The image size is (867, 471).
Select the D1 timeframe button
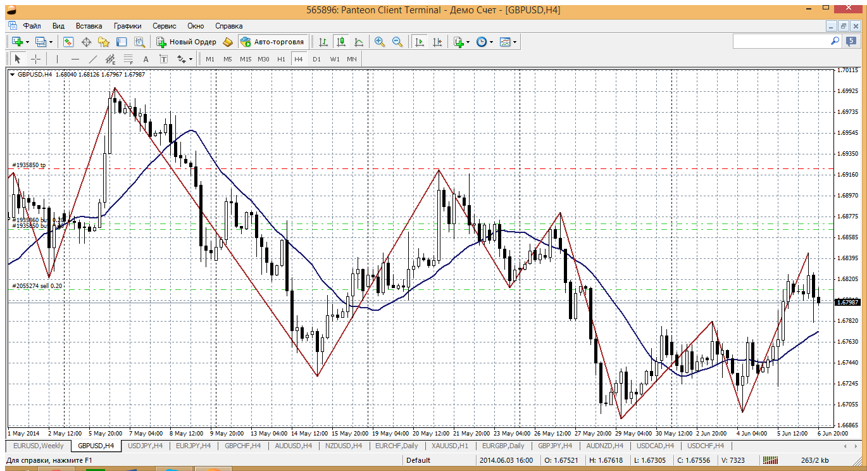point(316,59)
